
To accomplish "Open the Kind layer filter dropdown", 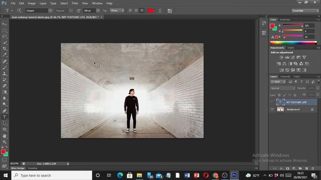I will coord(278,81).
